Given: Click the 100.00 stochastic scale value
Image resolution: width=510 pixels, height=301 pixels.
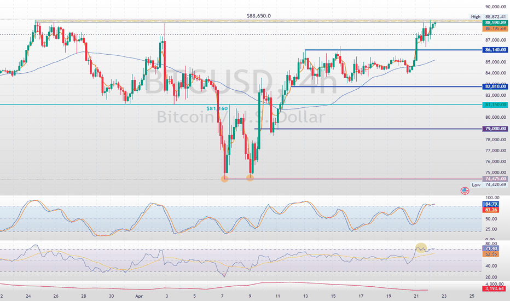Looking at the screenshot, I should pyautogui.click(x=492, y=198).
